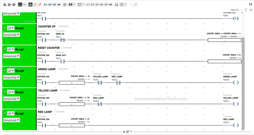
Task: Click the RESET COUNTER rung title
Action: (49, 48)
